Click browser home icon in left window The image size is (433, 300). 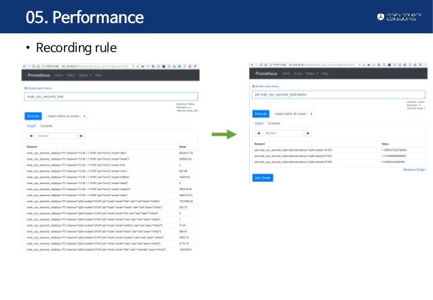(x=38, y=67)
